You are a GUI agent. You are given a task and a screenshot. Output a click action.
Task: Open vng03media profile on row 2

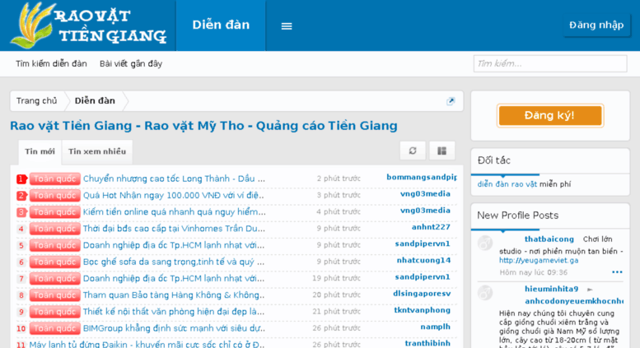[x=425, y=193]
